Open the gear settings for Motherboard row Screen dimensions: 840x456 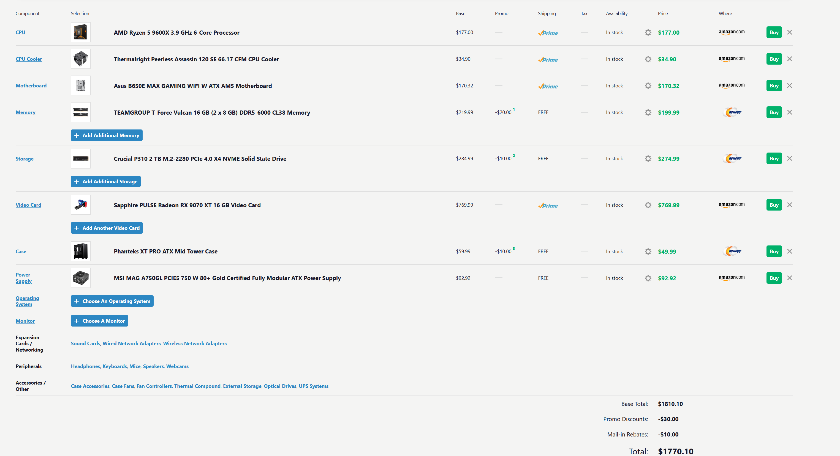pyautogui.click(x=648, y=85)
